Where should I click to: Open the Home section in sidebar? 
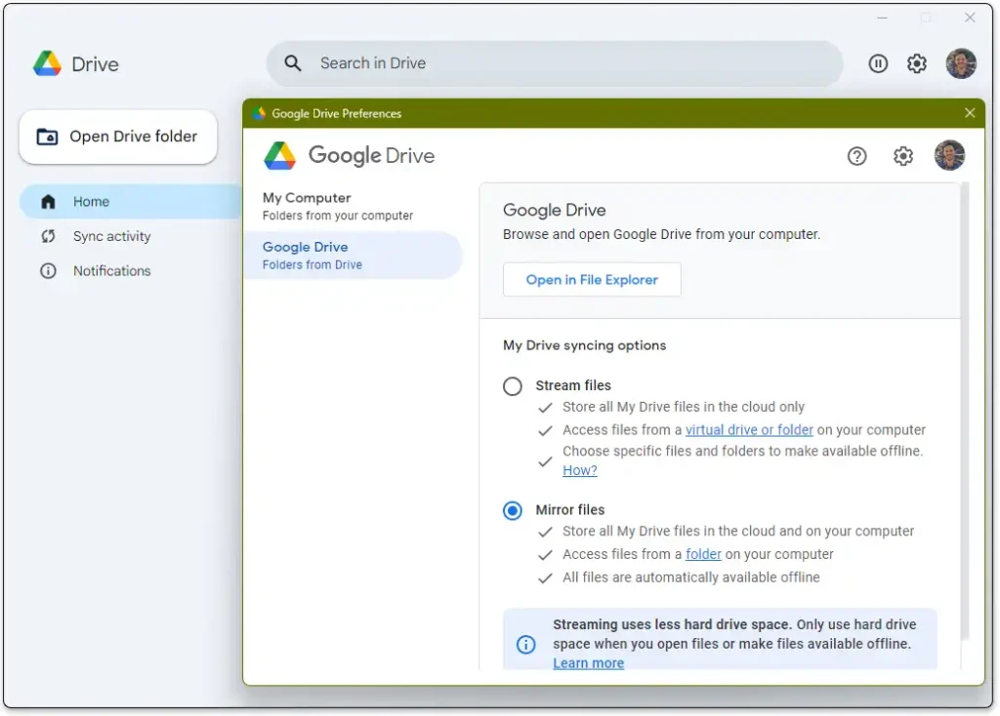tap(91, 202)
